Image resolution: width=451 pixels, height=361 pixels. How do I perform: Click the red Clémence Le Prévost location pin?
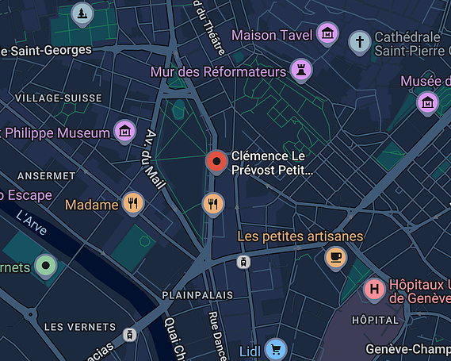tap(216, 162)
